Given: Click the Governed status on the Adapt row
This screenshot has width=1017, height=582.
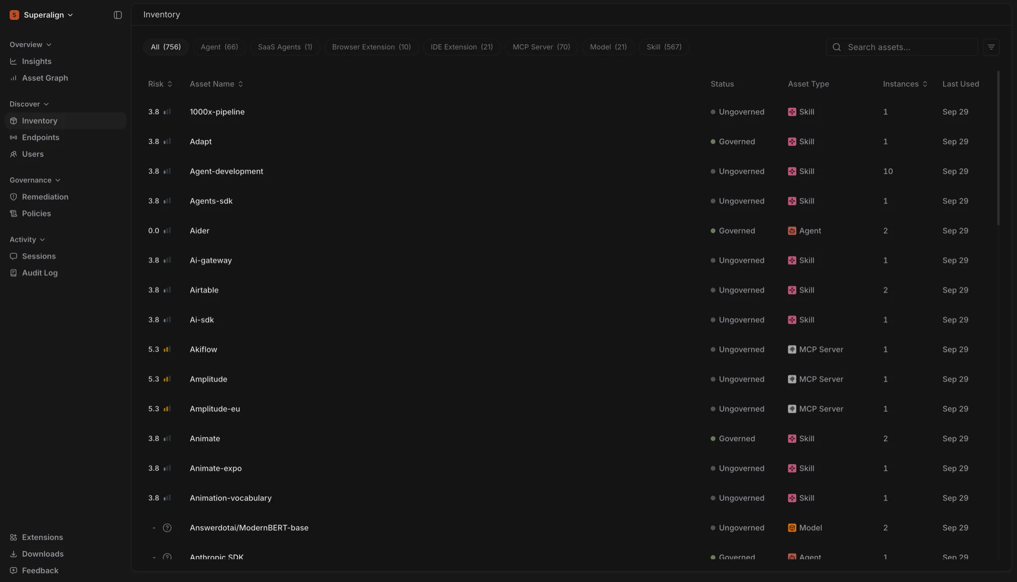Looking at the screenshot, I should 732,142.
